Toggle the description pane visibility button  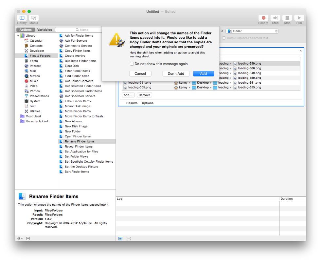pos(28,238)
